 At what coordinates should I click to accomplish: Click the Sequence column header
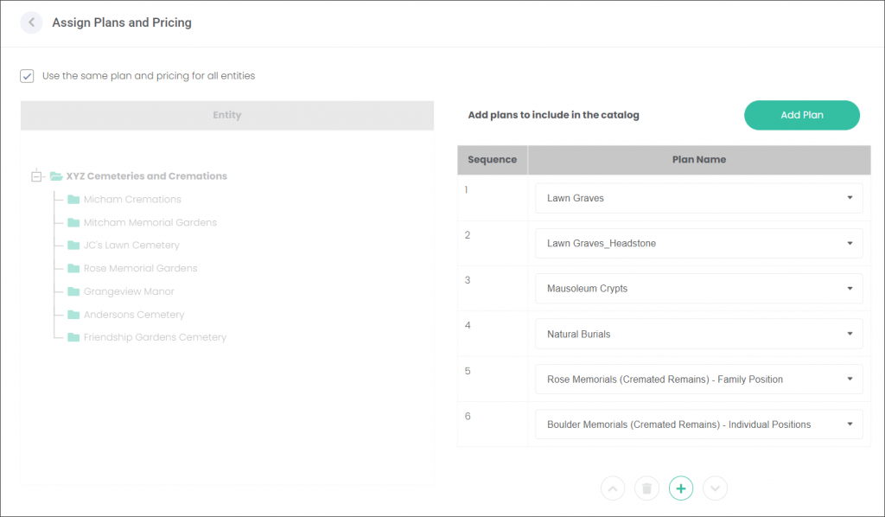tap(492, 160)
